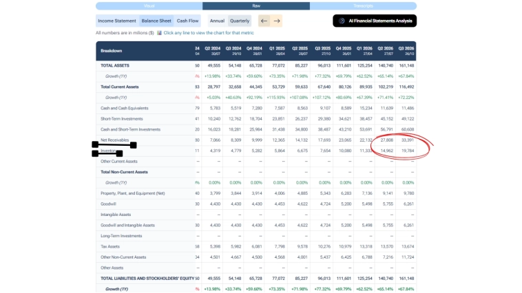The width and height of the screenshot is (522, 293).
Task: Click the AI sparkle icon in the black button
Action: 342,21
